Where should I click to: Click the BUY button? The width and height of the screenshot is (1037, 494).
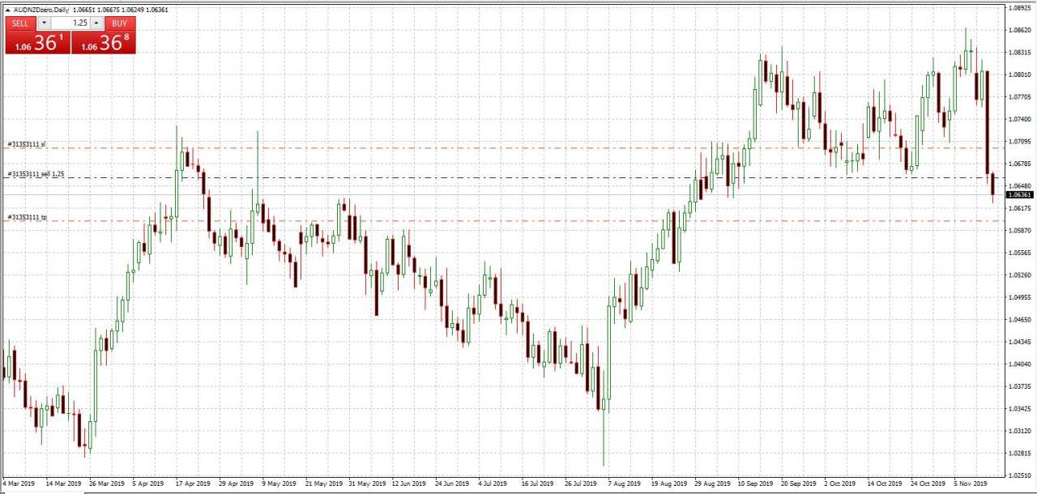click(120, 23)
